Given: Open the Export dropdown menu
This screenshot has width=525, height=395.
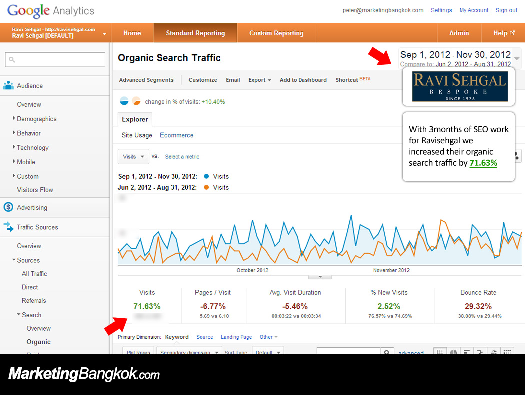Looking at the screenshot, I should 260,80.
